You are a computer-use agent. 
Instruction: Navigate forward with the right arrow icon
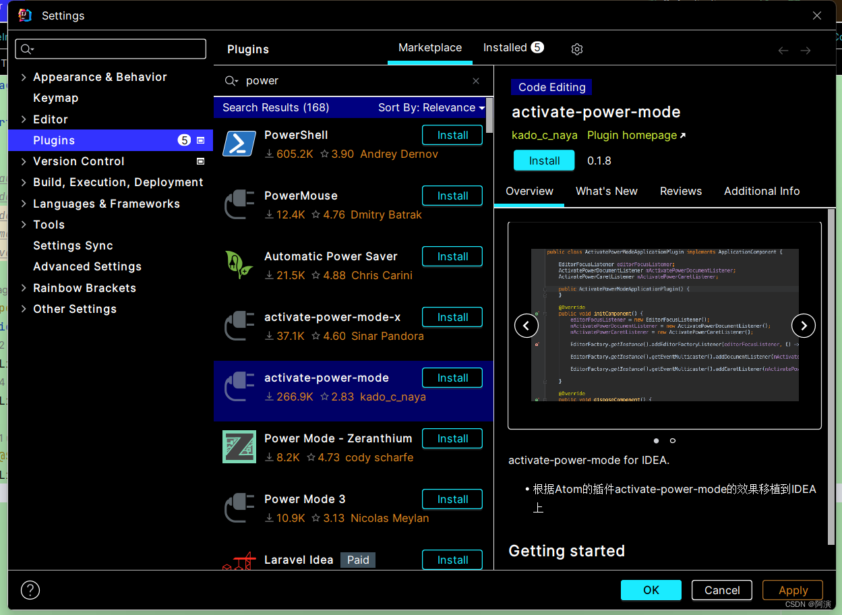(806, 51)
